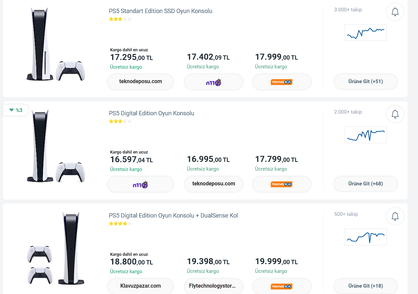Image resolution: width=418 pixels, height=294 pixels.
Task: Open Teknosa offer priced 17.799,00 TL
Action: 282,184
